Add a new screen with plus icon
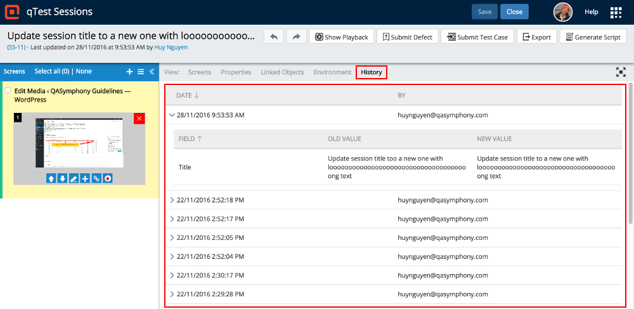This screenshot has width=634, height=309. [130, 72]
